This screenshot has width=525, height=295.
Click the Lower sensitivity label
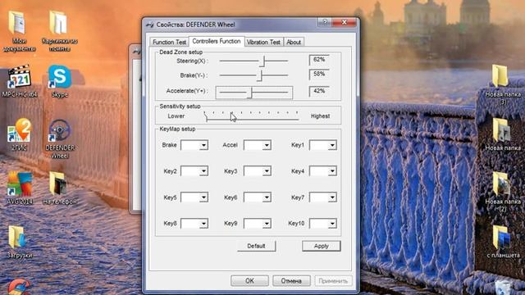click(x=176, y=116)
